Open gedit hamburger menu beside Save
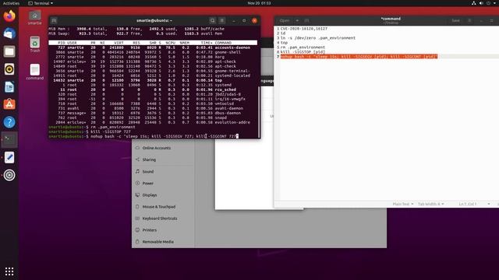 pyautogui.click(x=469, y=21)
